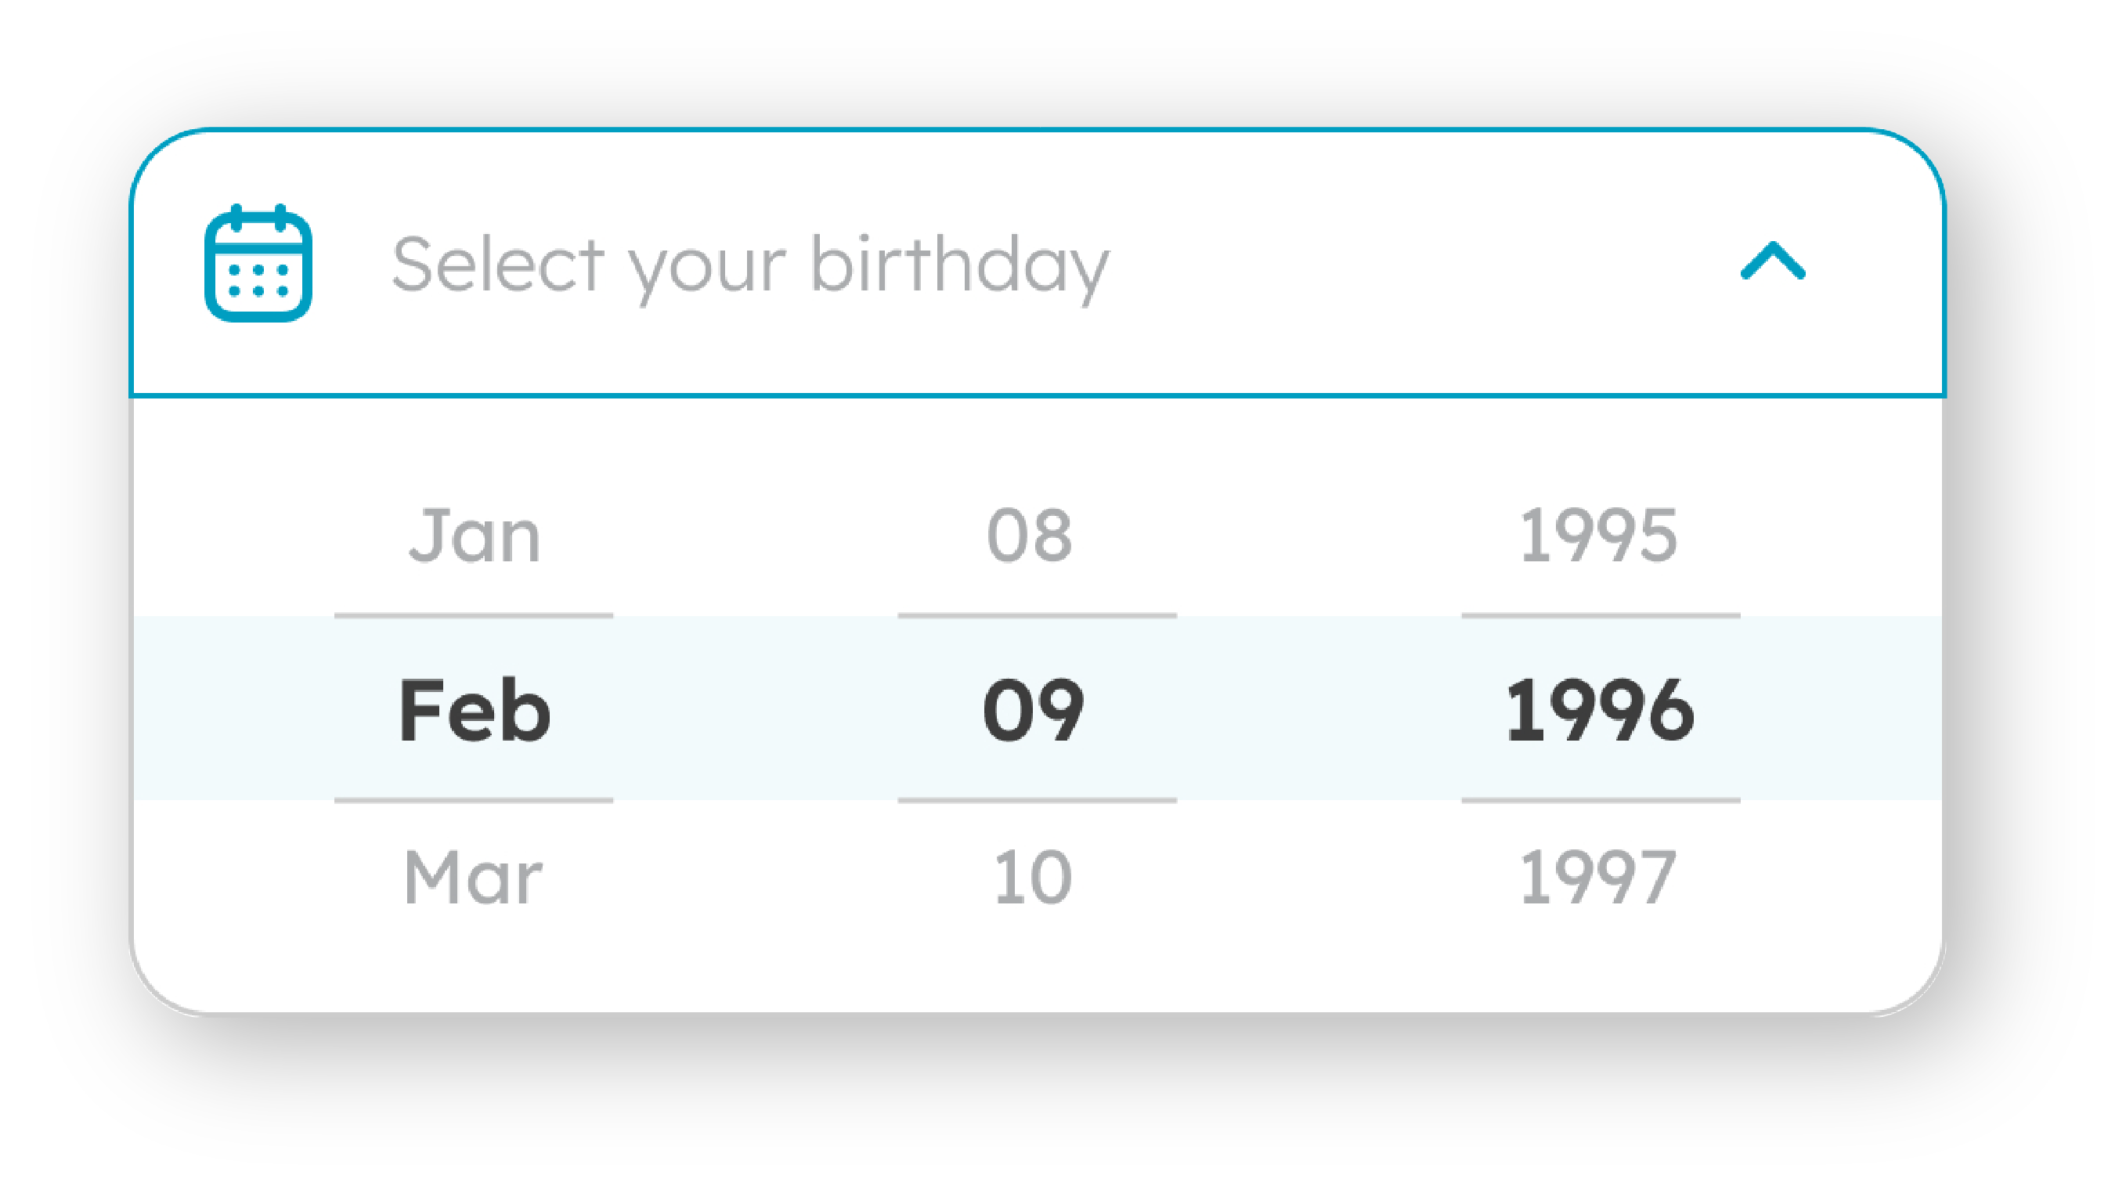2126x1197 pixels.
Task: Select day 09 in the picker
Action: click(x=1034, y=710)
